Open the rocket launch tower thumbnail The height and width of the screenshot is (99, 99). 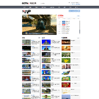(26, 91)
